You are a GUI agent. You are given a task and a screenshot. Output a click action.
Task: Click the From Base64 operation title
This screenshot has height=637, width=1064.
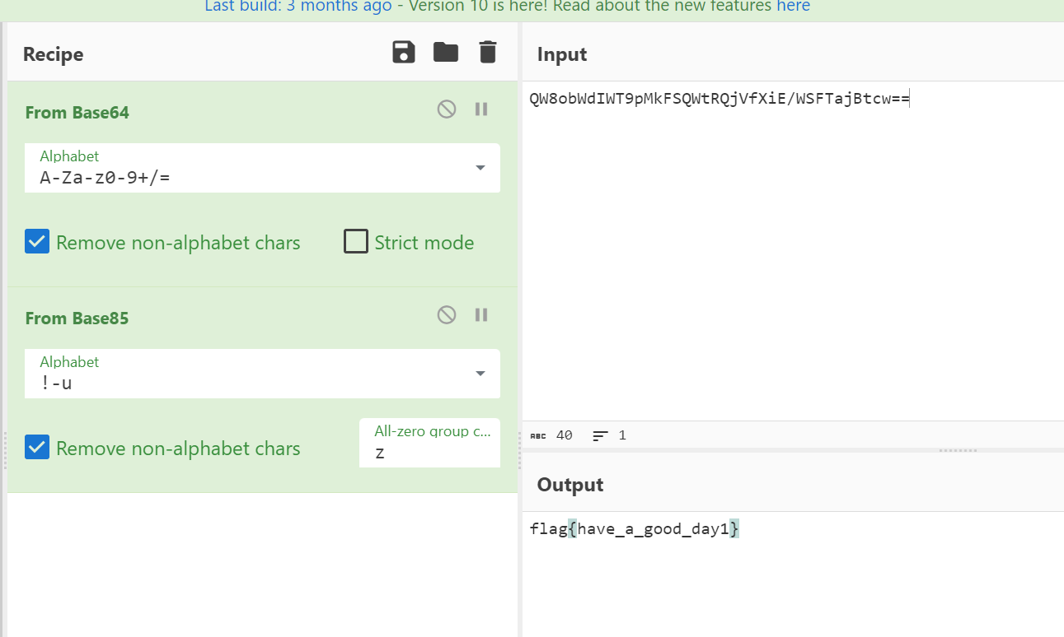[77, 113]
